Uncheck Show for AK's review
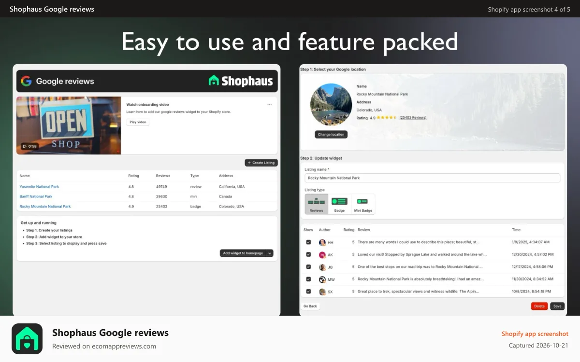580x362 pixels. coord(308,254)
